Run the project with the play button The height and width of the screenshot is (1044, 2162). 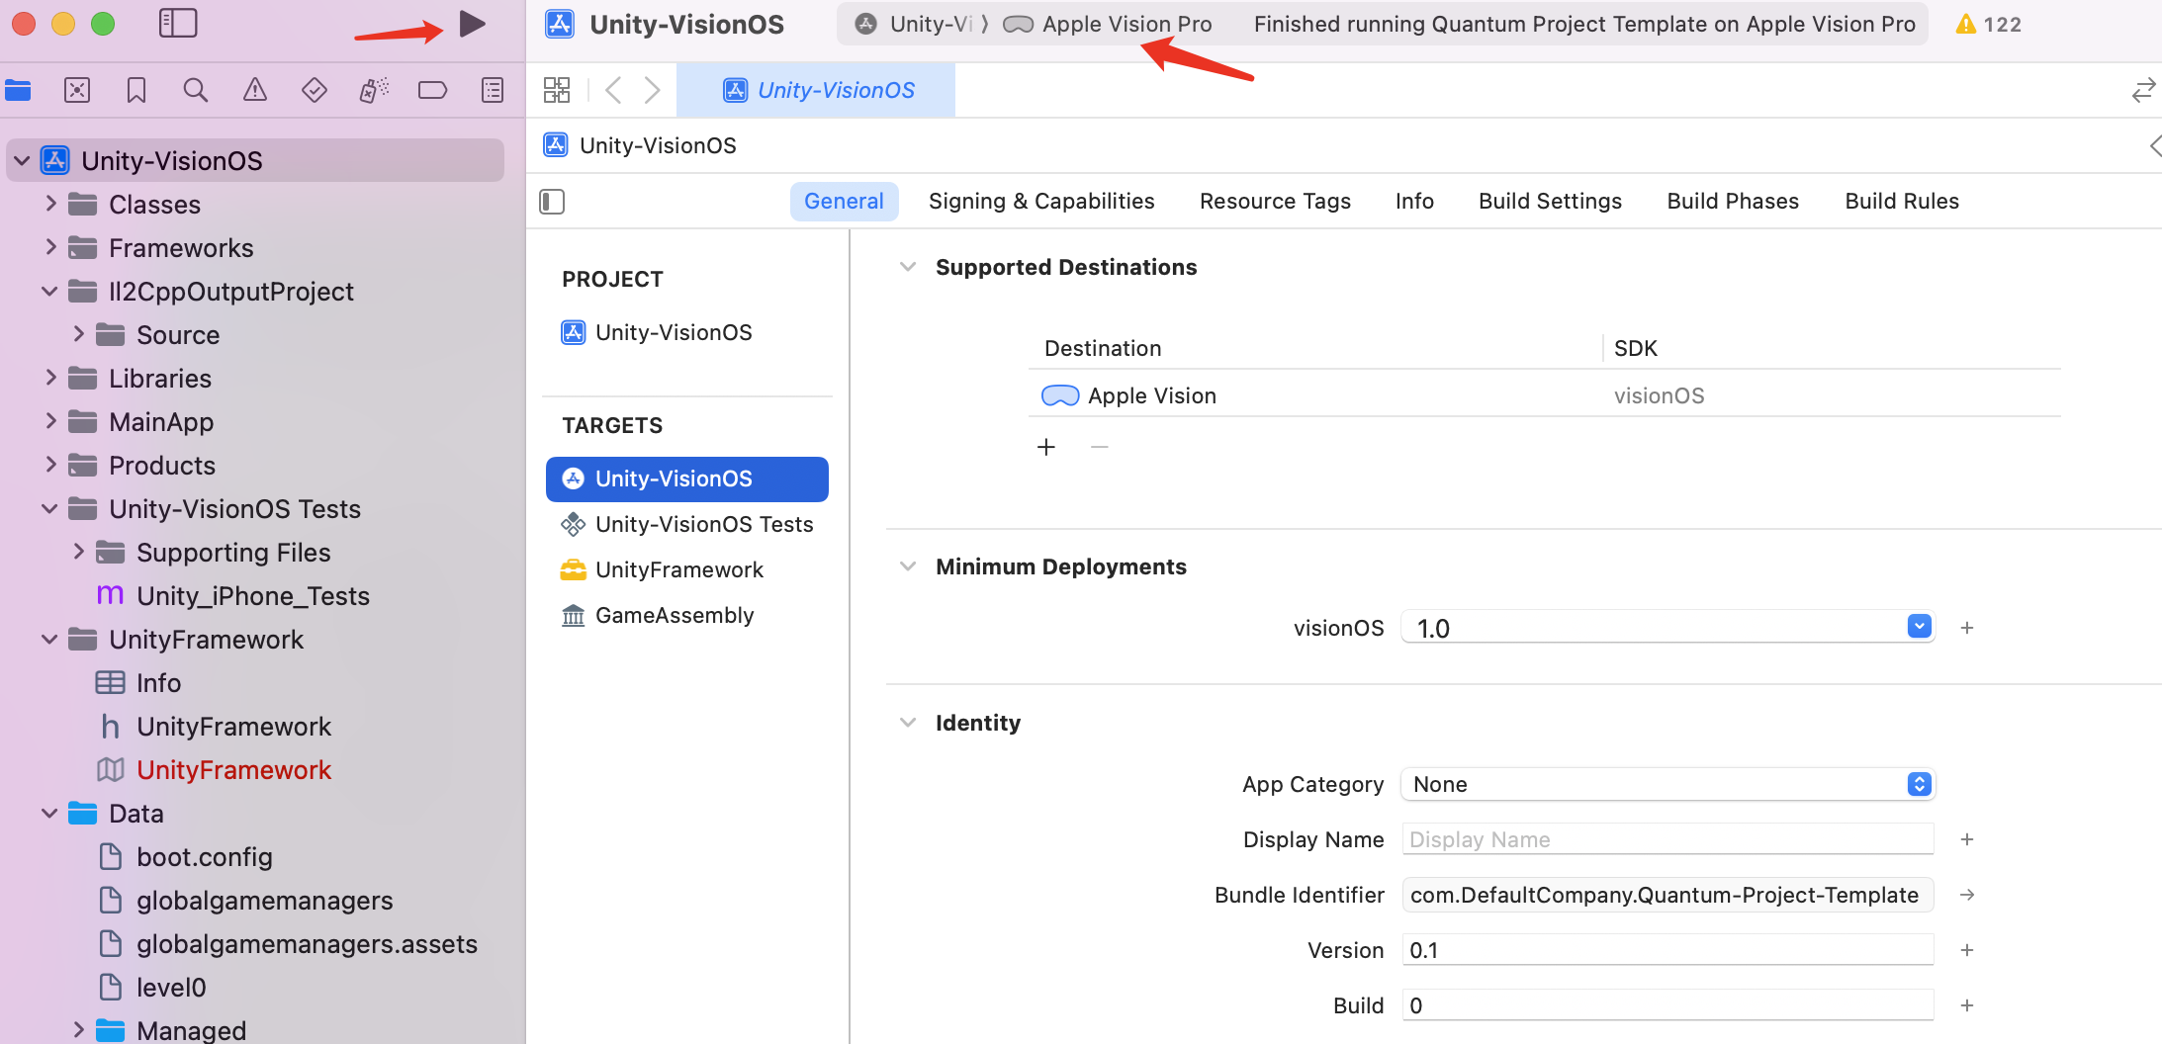[473, 24]
